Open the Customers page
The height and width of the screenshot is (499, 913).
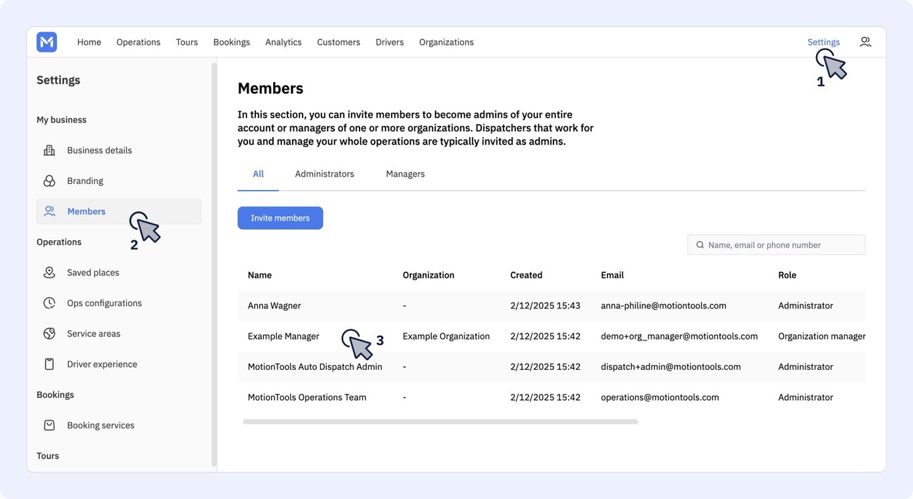[338, 42]
